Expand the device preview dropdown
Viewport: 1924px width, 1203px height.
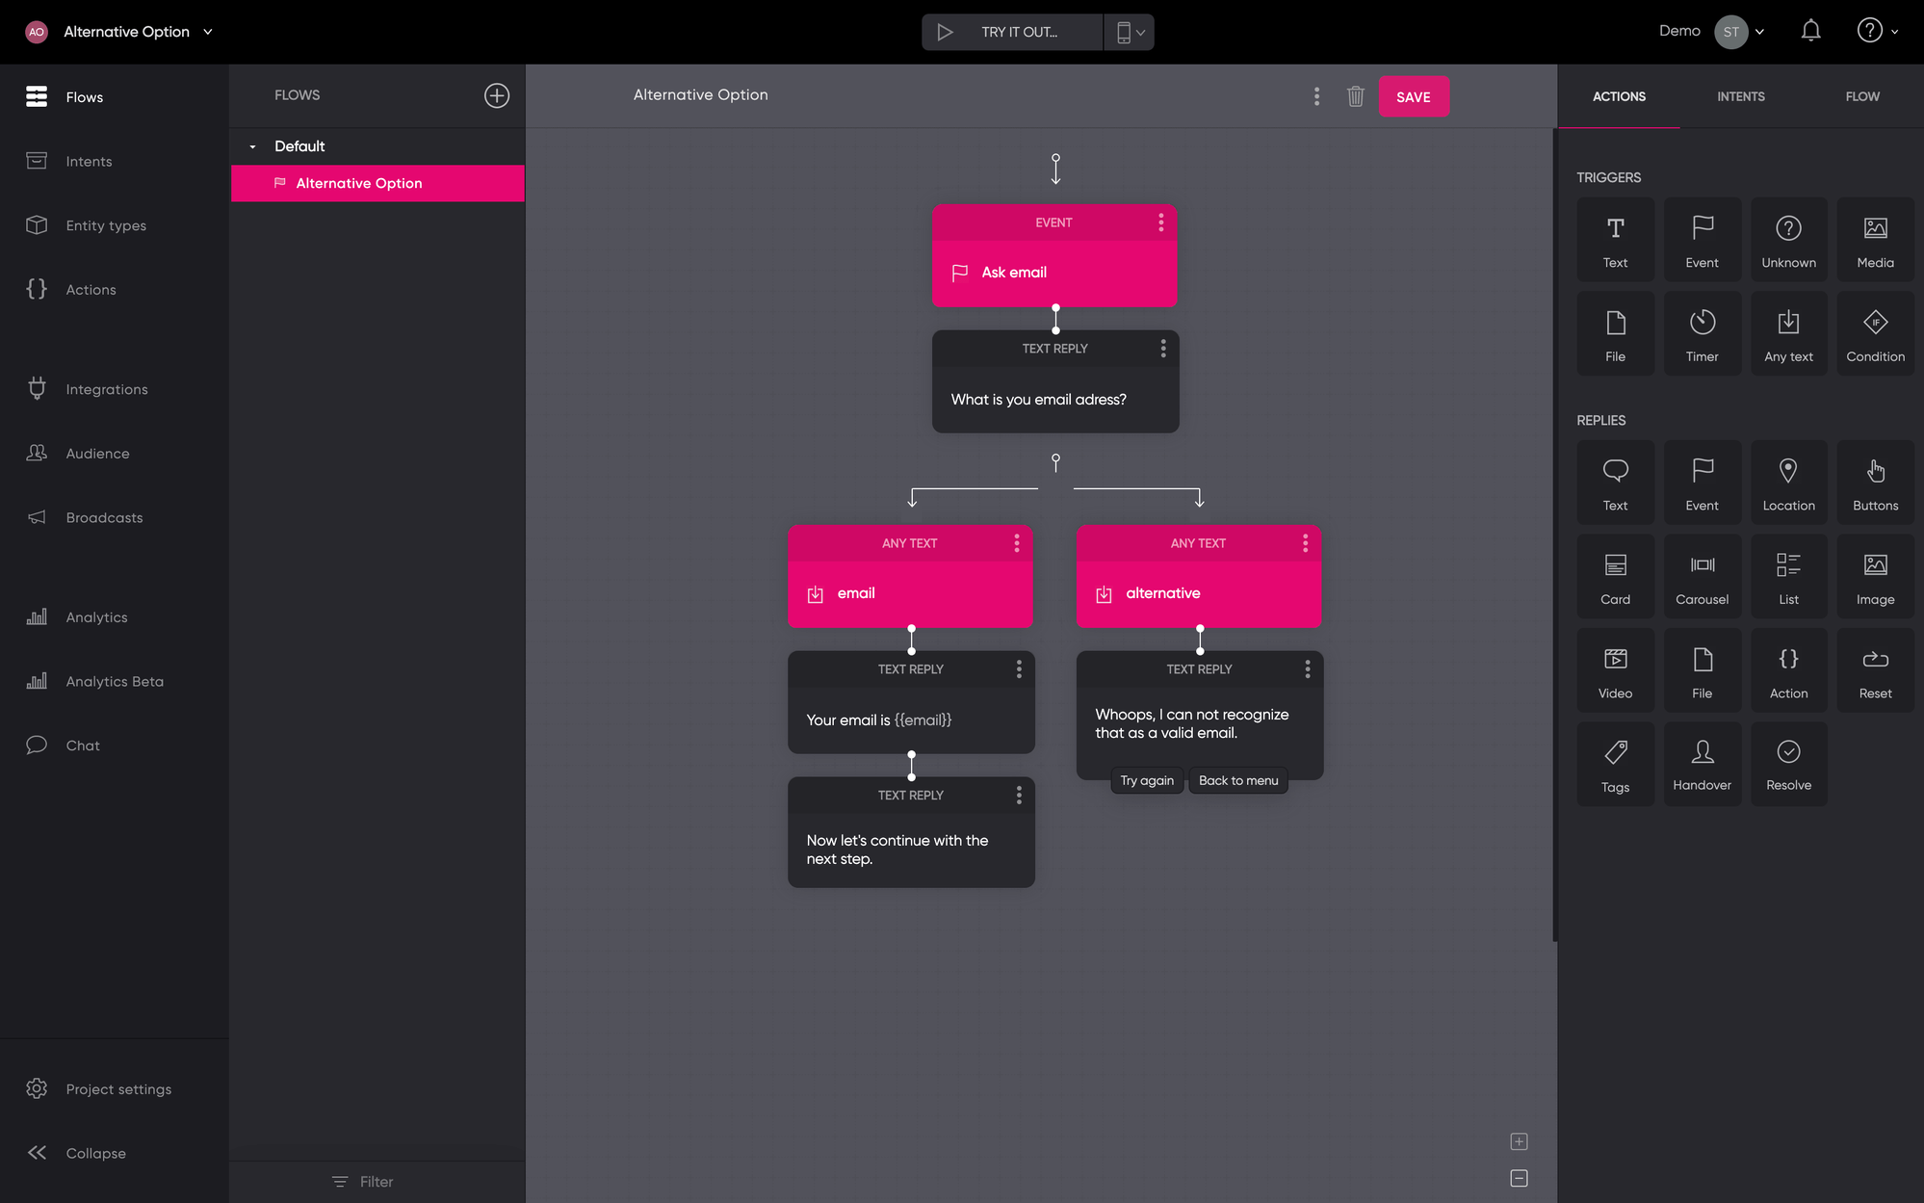point(1130,32)
